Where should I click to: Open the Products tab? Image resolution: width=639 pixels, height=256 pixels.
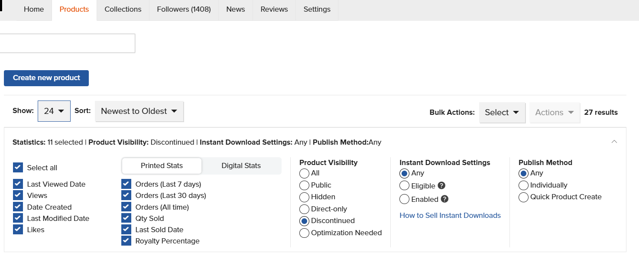[x=74, y=10]
